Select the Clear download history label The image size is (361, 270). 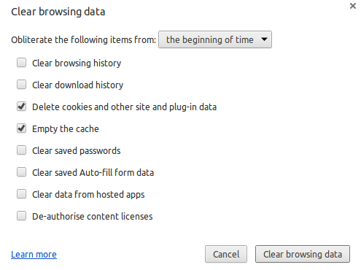coord(78,85)
